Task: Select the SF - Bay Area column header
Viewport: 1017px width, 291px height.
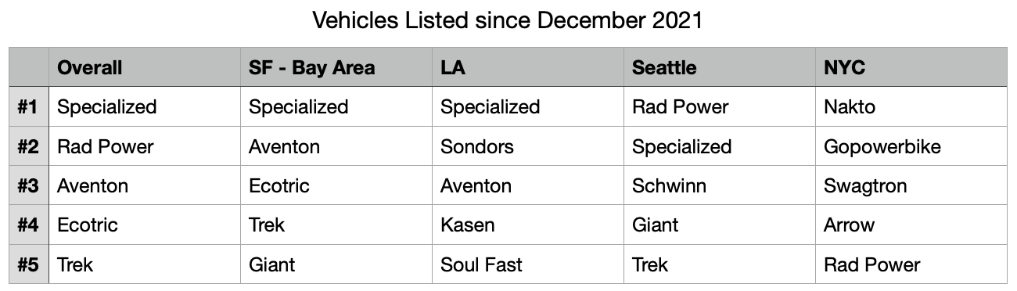Action: click(336, 67)
